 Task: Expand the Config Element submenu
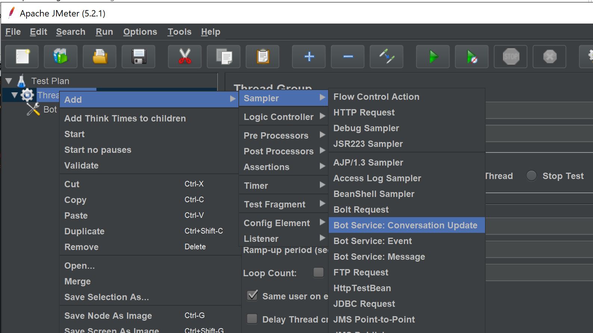tap(284, 223)
